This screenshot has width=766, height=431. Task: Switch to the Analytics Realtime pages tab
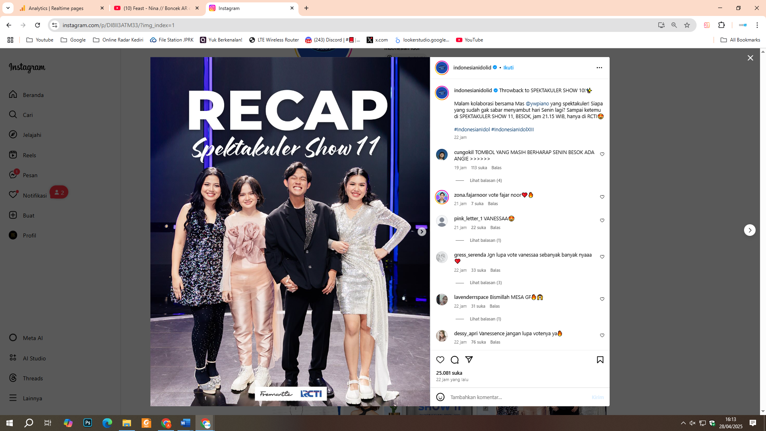click(x=56, y=8)
